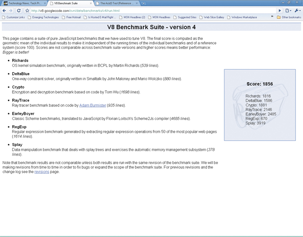Click the RegExp: 670 result line
Viewport: 303px width, 237px height.
click(256, 118)
